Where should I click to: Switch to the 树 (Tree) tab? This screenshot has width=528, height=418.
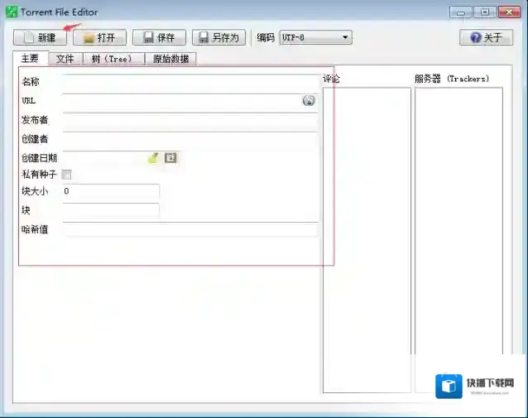(112, 59)
